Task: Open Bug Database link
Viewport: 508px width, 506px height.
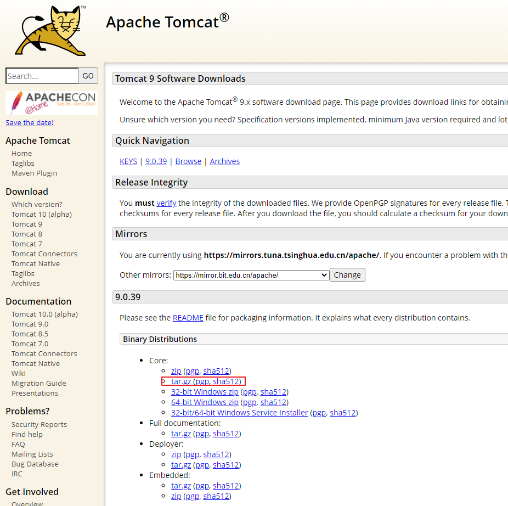Action: (x=35, y=464)
